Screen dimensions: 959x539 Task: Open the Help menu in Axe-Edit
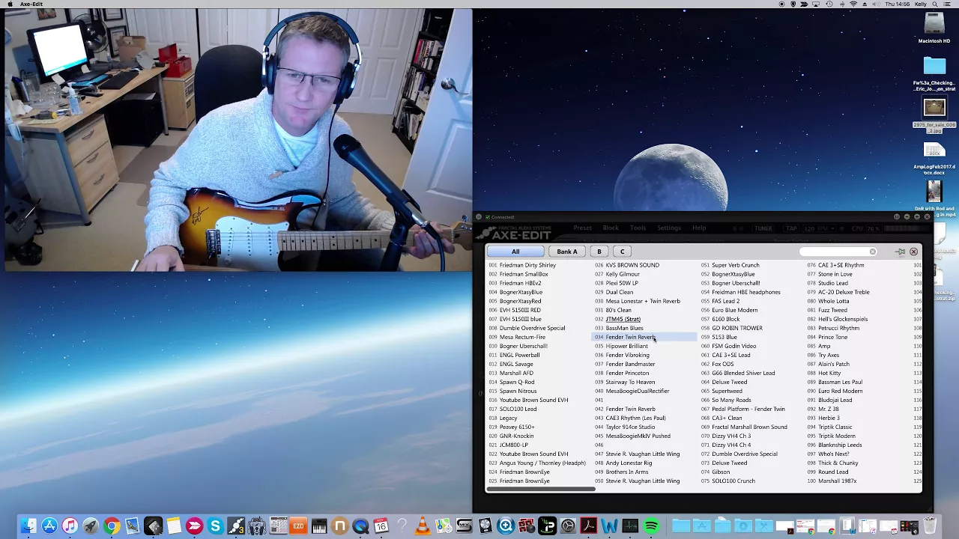click(x=699, y=228)
